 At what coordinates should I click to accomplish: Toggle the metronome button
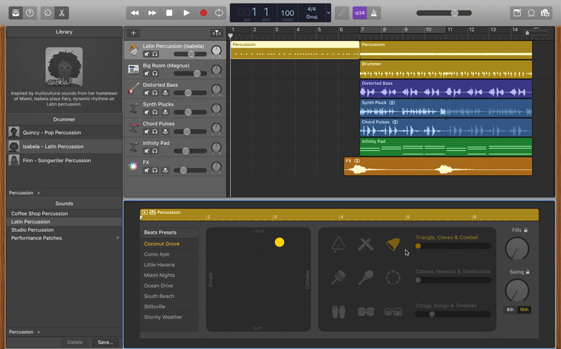[374, 12]
